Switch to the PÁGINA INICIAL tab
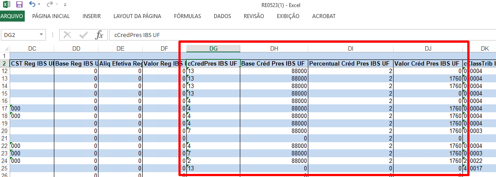Image resolution: width=496 pixels, height=177 pixels. tap(51, 16)
